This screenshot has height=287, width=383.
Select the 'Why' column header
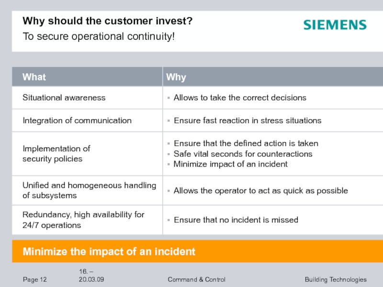(273, 77)
